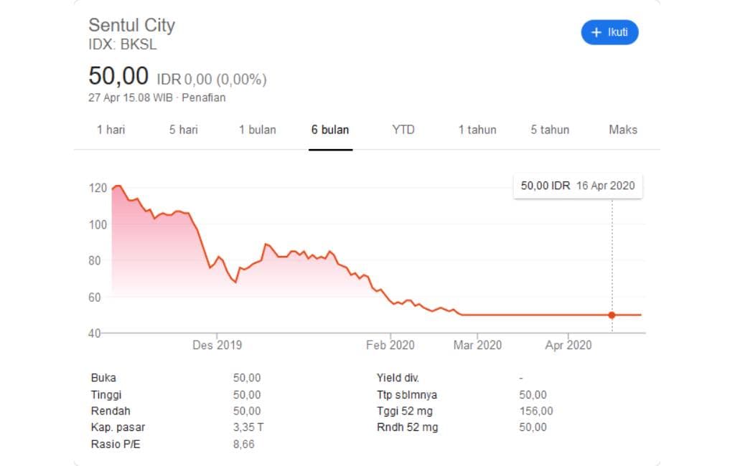Switch to the YTD view
Image resolution: width=735 pixels, height=466 pixels.
(403, 130)
